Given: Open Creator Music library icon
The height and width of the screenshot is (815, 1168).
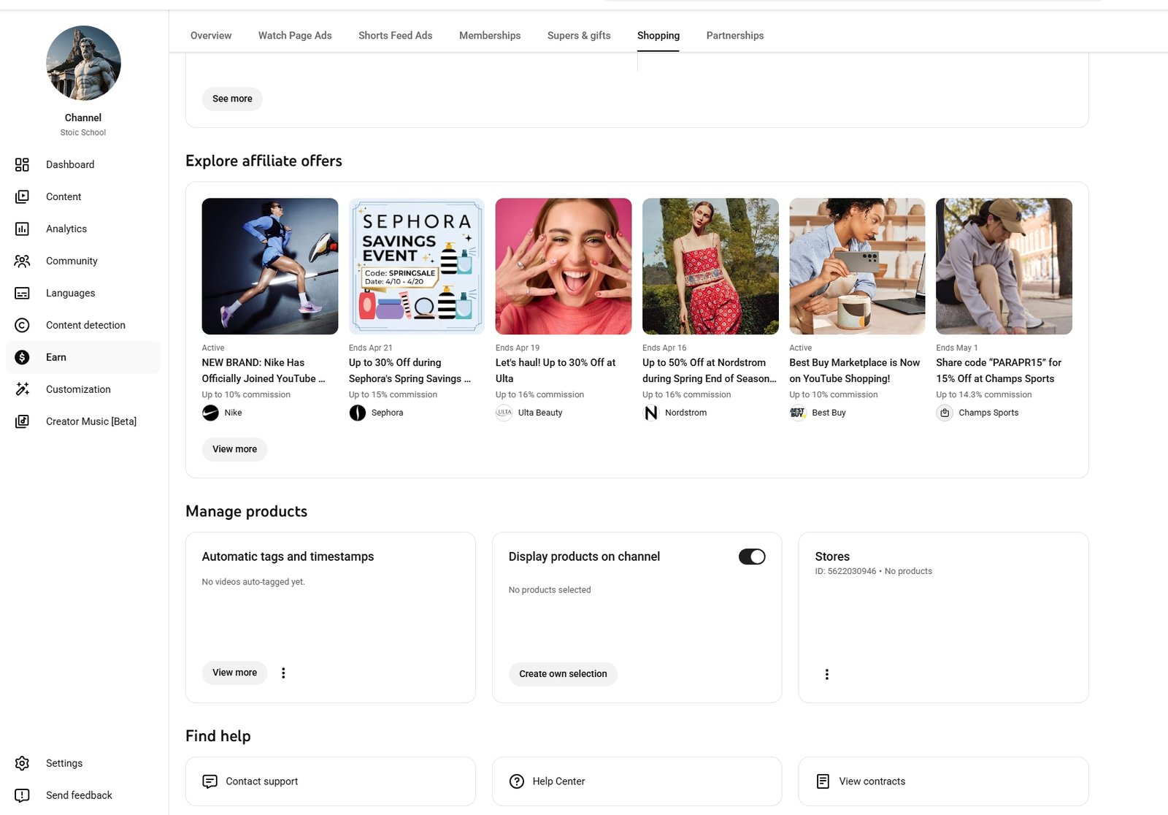Looking at the screenshot, I should coord(22,421).
